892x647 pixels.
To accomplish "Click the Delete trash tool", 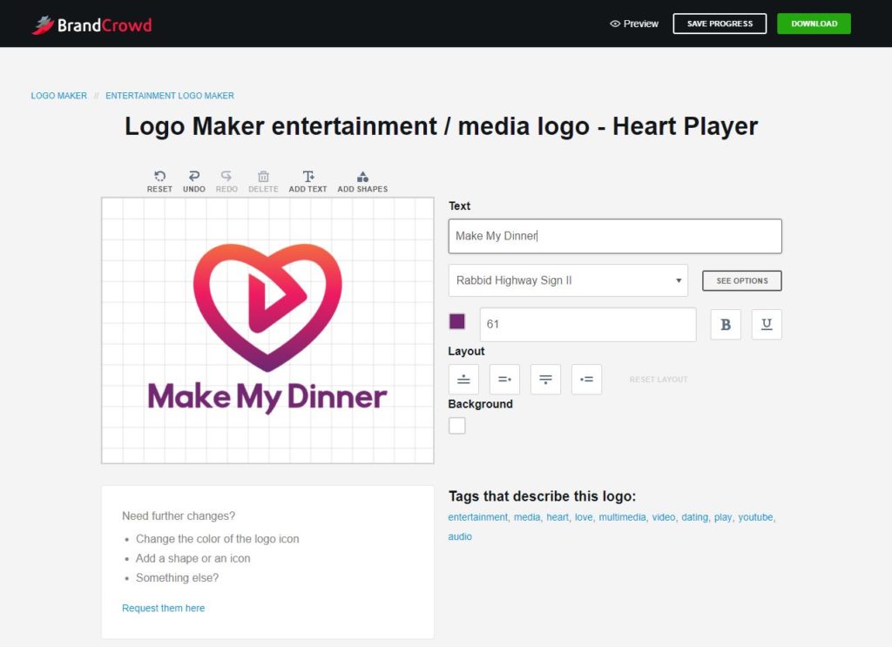I will pyautogui.click(x=263, y=182).
